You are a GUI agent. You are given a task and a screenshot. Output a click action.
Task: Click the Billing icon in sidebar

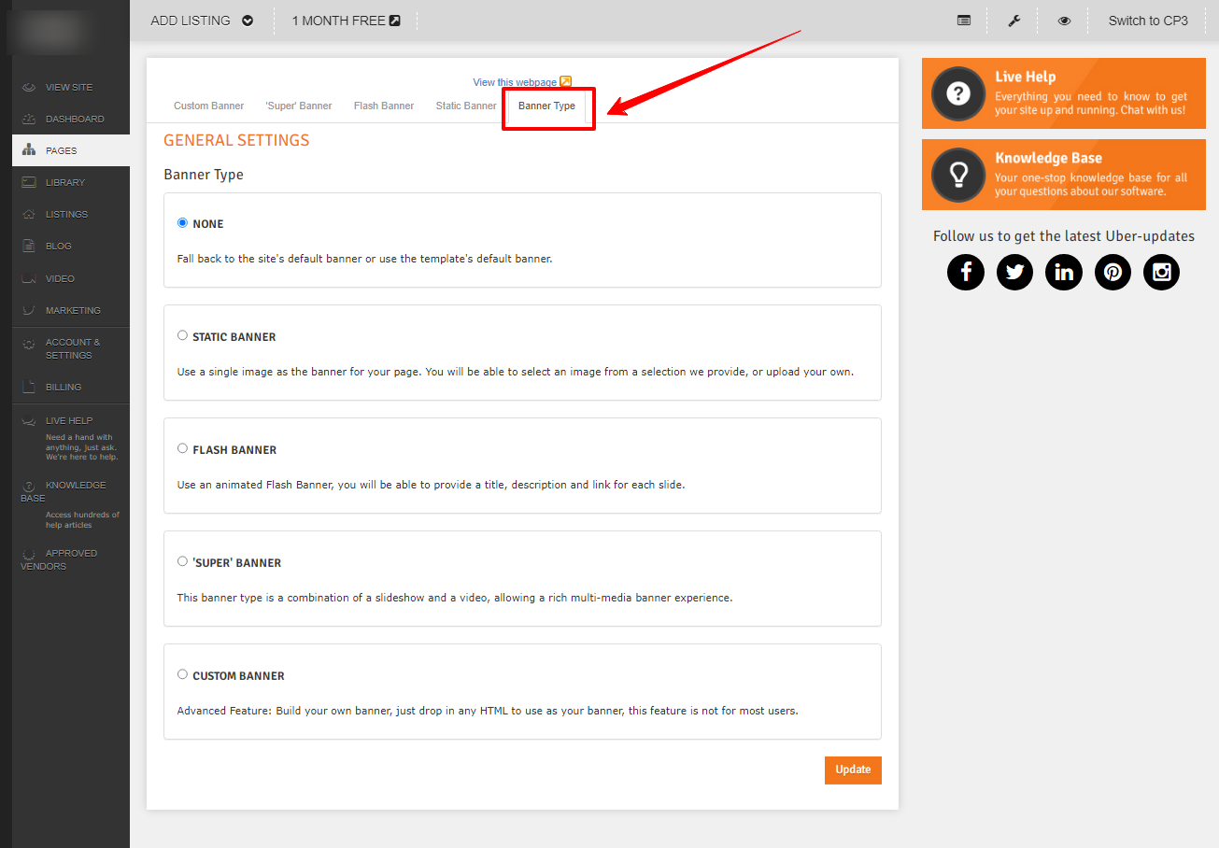[28, 387]
